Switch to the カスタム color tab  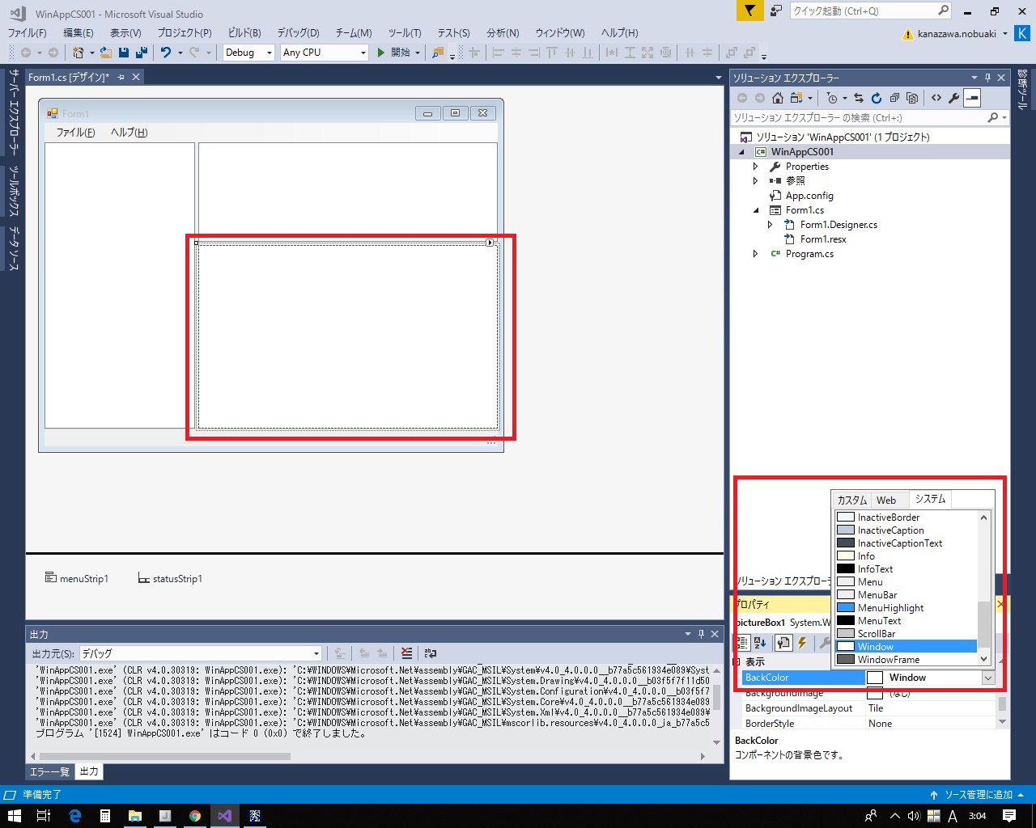click(851, 500)
